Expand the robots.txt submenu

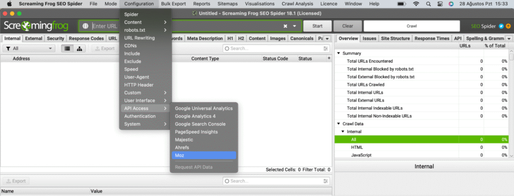[x=145, y=30]
